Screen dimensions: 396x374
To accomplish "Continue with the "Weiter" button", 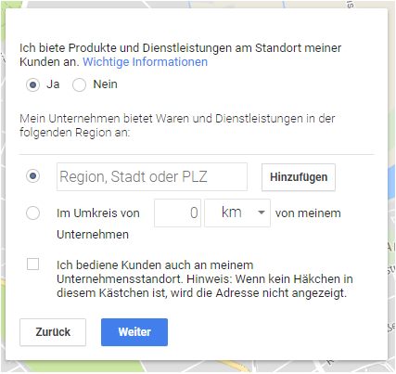I will [134, 332].
